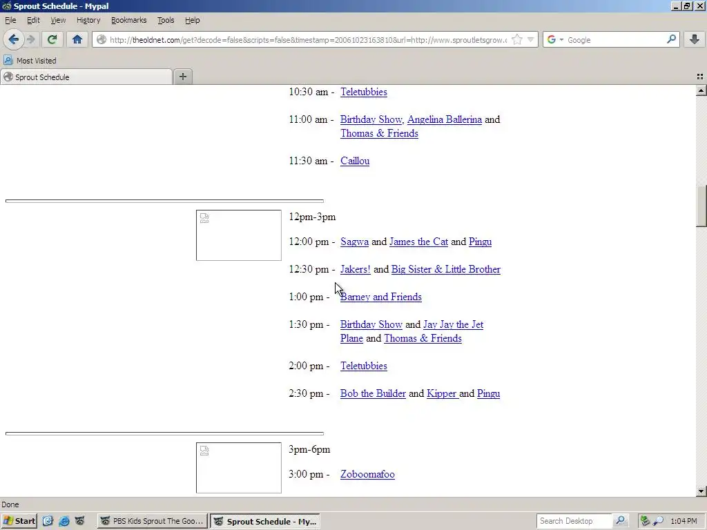
Task: Launch Mypal raccoon quick launch icon
Action: pos(80,521)
